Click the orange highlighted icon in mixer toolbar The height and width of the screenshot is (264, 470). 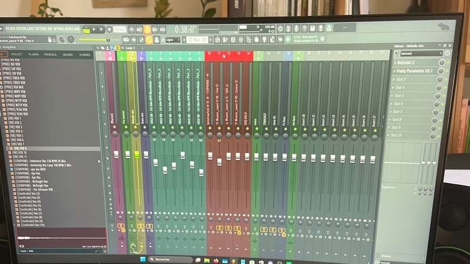[x=118, y=48]
